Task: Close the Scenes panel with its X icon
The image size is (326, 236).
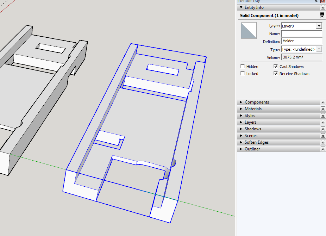Action: pyautogui.click(x=323, y=135)
